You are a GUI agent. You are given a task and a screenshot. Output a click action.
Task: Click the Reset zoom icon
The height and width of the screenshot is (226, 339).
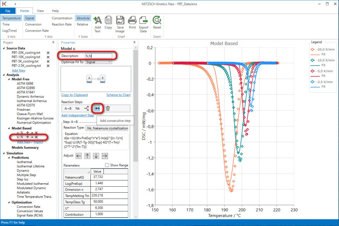(157, 20)
